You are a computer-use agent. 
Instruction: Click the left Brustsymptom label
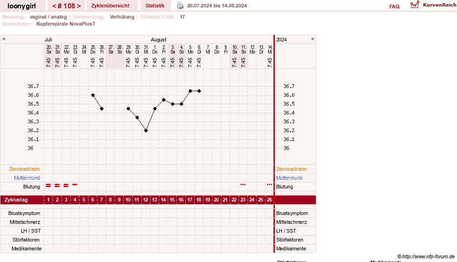24,213
